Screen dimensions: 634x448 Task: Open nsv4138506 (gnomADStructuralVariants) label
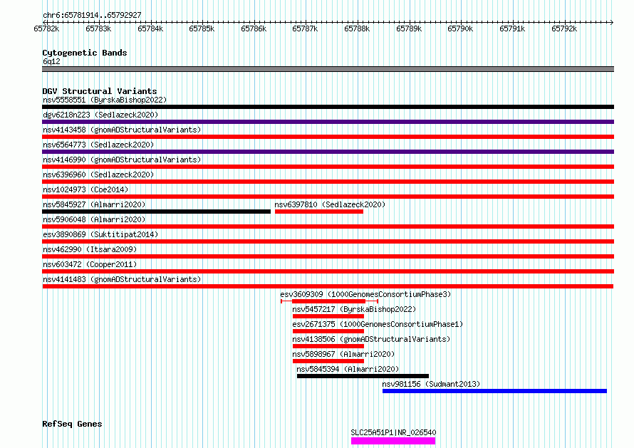(371, 339)
